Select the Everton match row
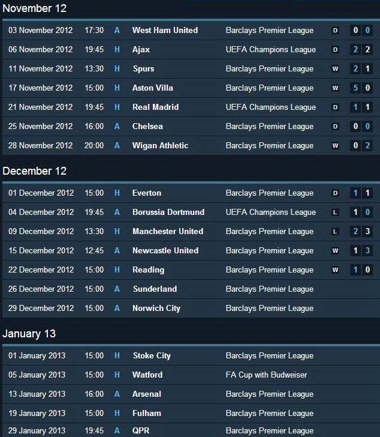The width and height of the screenshot is (380, 437). coord(190,193)
